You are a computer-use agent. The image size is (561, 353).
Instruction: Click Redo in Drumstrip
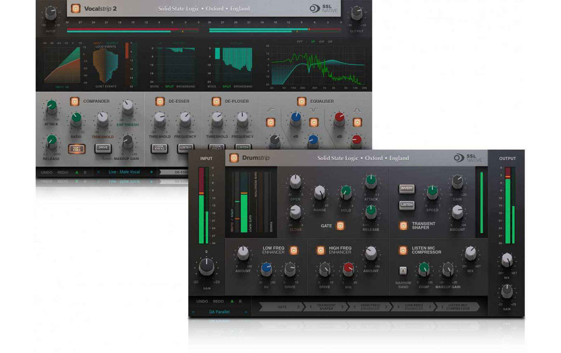[218, 301]
